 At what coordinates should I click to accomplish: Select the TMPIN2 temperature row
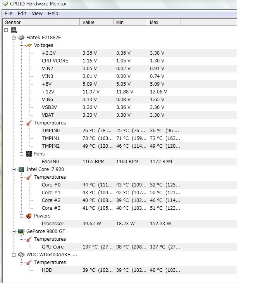point(139,146)
